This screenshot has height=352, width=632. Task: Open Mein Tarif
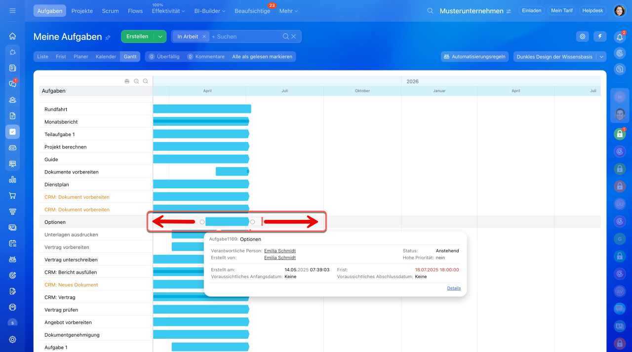pos(562,10)
